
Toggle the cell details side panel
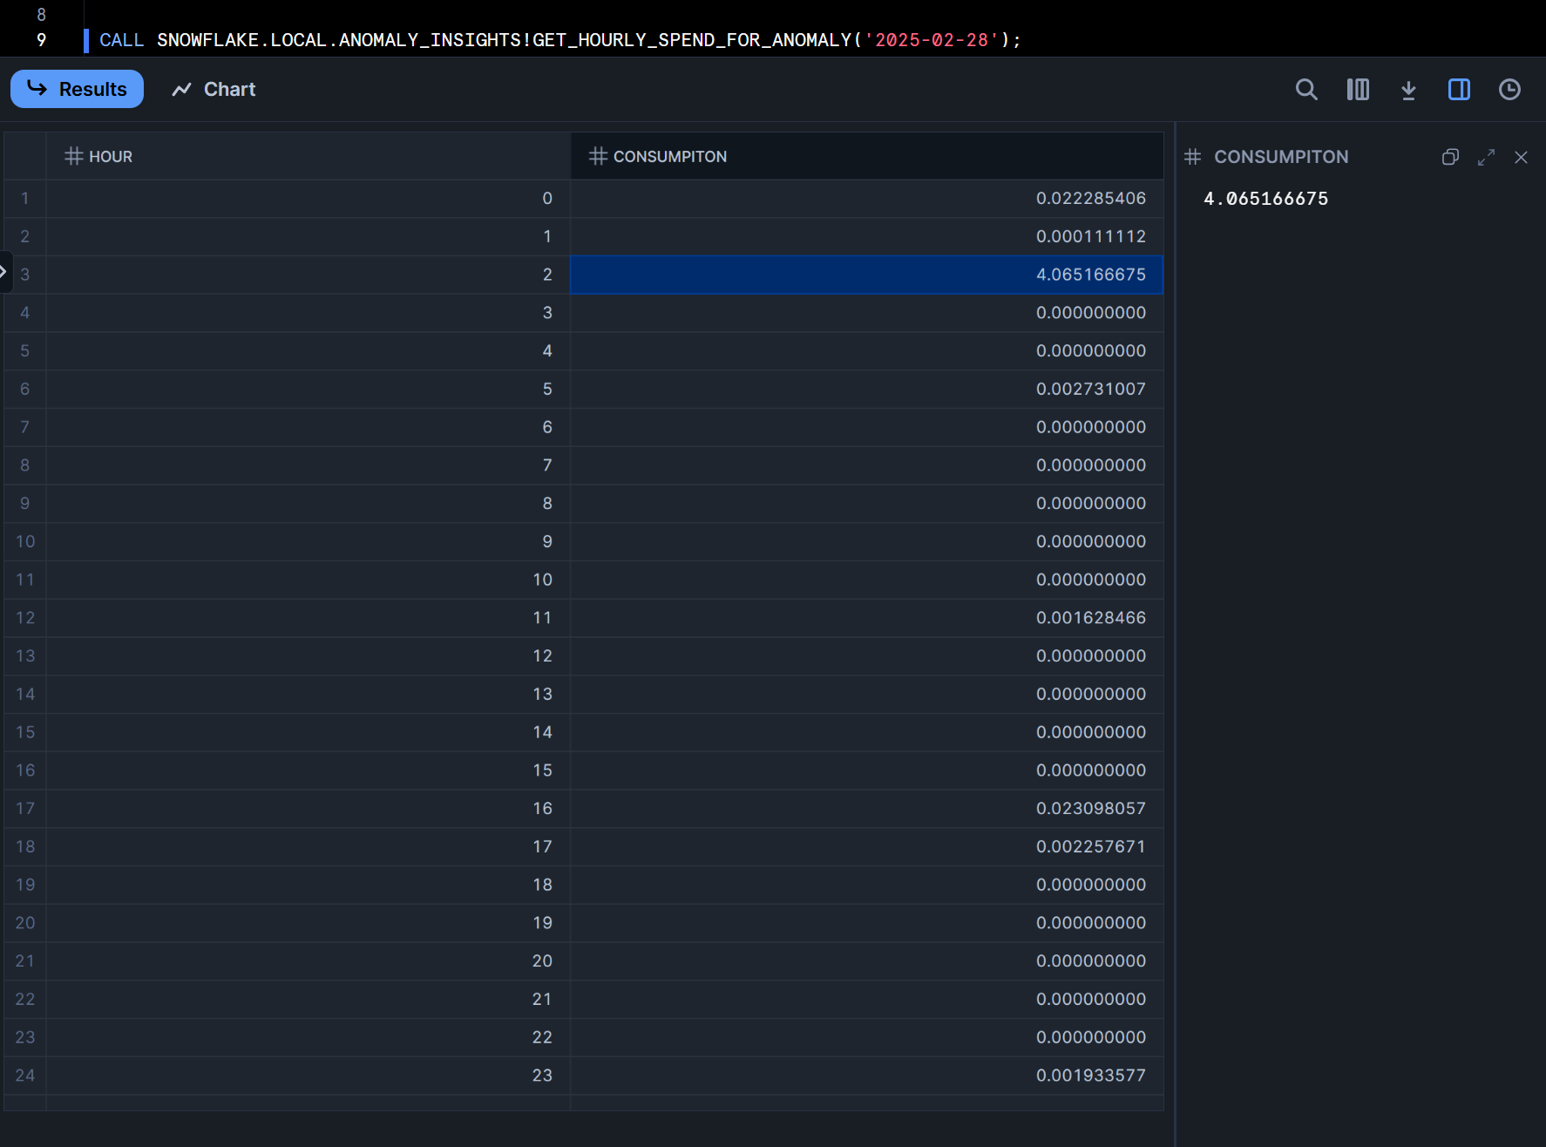(x=1458, y=89)
